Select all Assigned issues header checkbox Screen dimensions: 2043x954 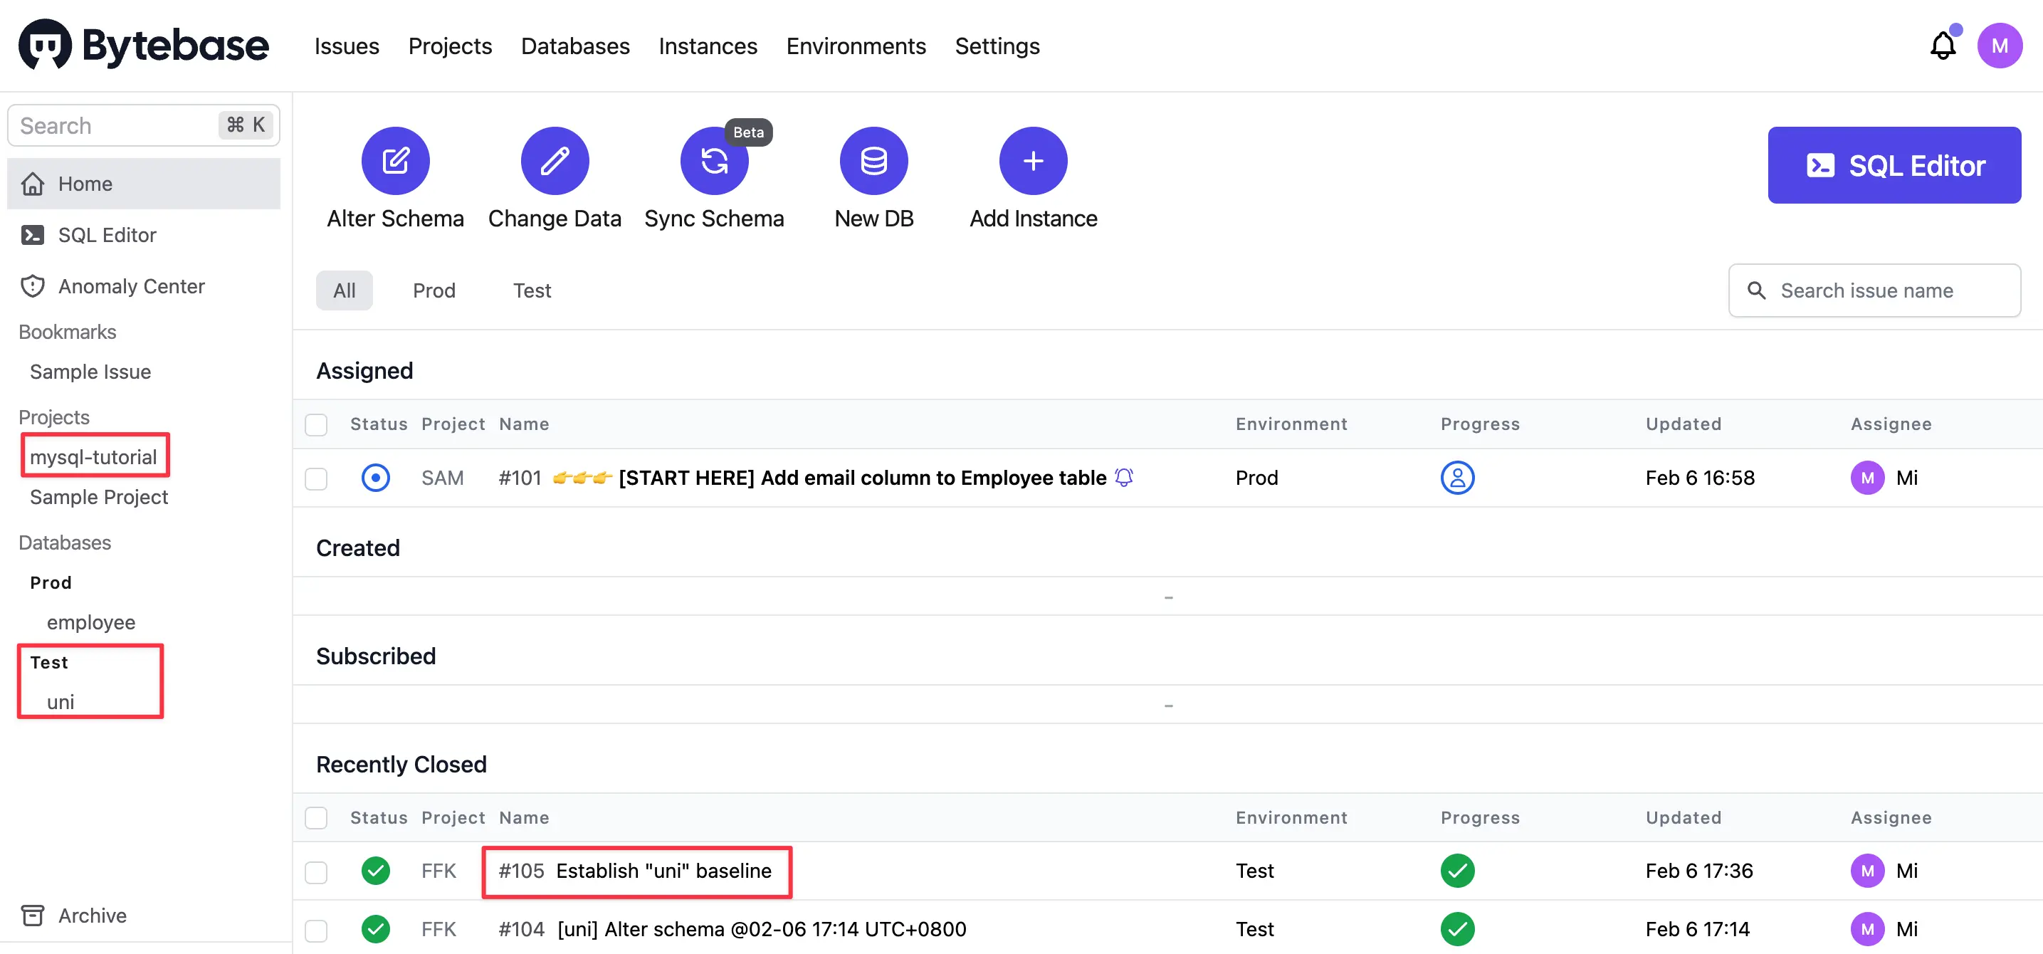pyautogui.click(x=315, y=424)
